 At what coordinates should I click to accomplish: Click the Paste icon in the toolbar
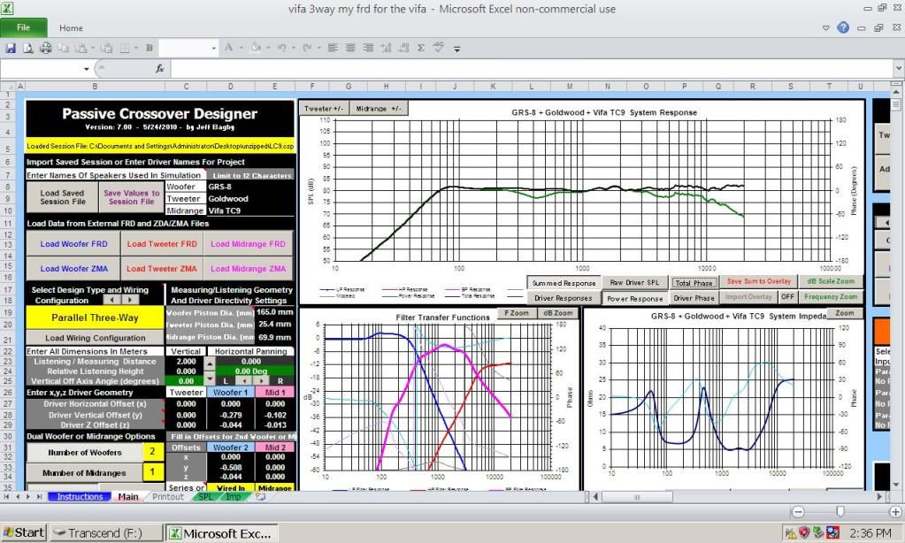81,48
